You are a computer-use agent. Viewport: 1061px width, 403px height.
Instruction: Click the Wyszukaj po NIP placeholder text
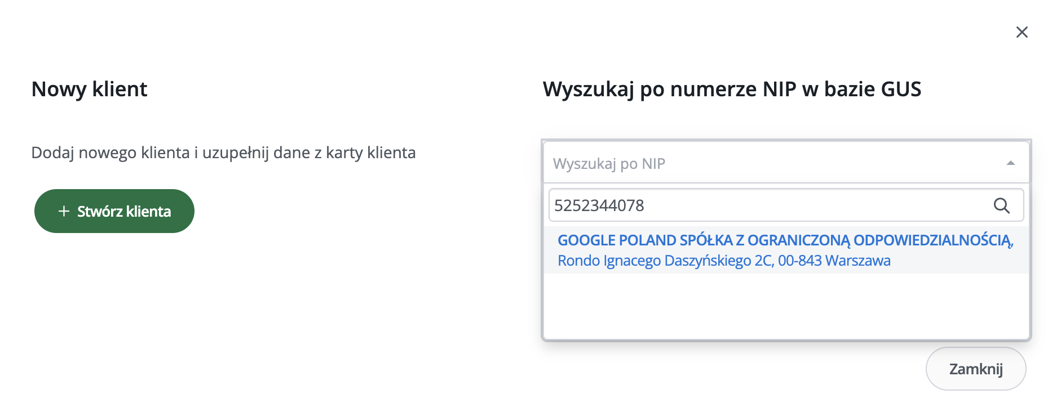point(609,164)
